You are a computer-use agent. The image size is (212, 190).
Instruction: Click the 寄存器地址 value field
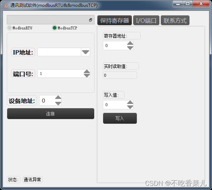tap(115, 46)
